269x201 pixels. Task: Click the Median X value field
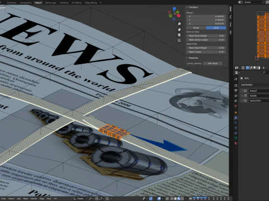[206, 16]
